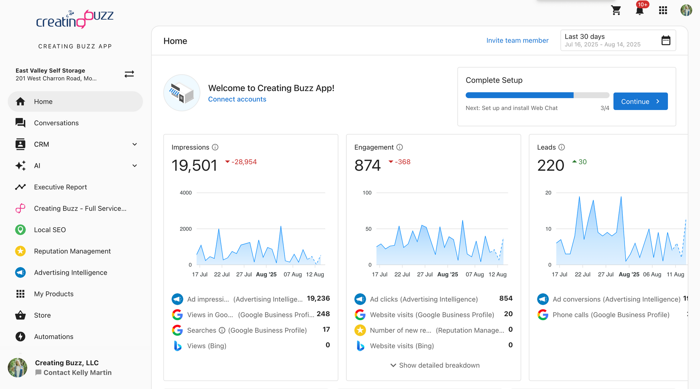The width and height of the screenshot is (700, 389).
Task: Expand the AI menu chevron
Action: tap(135, 166)
